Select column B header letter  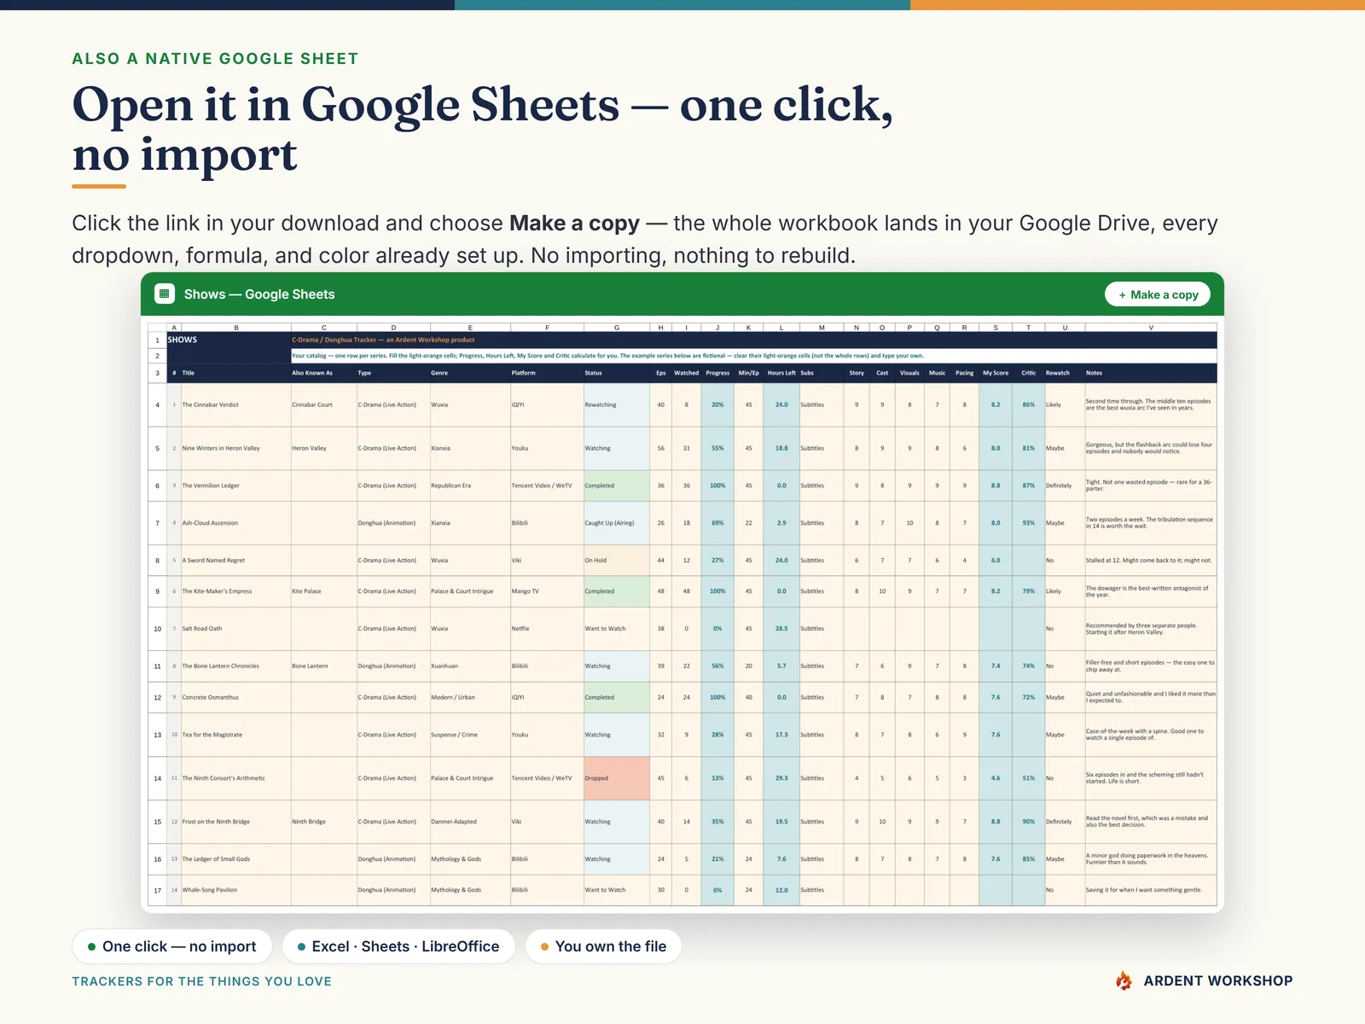(236, 328)
